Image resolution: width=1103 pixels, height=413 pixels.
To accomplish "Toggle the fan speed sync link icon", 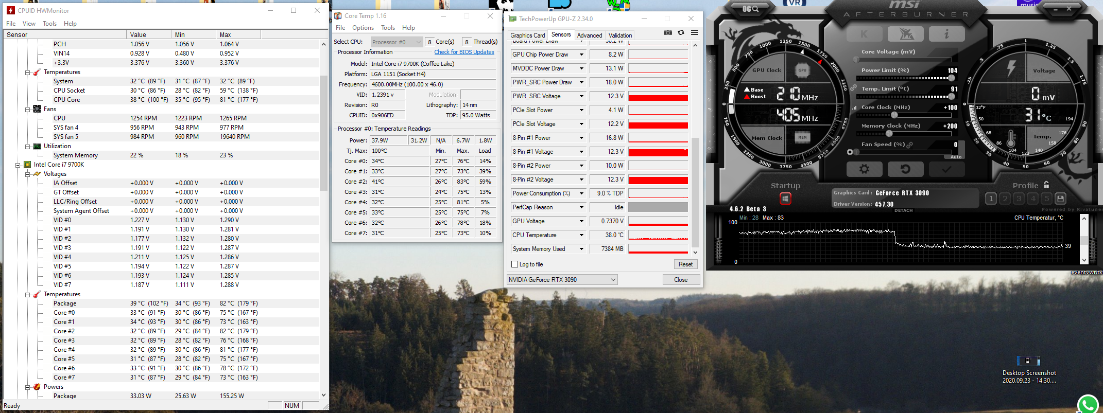I will (x=910, y=145).
